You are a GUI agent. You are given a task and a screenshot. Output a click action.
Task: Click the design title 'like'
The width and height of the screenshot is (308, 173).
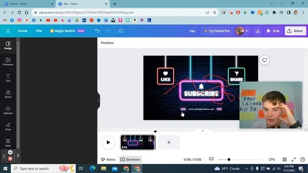pos(192,31)
